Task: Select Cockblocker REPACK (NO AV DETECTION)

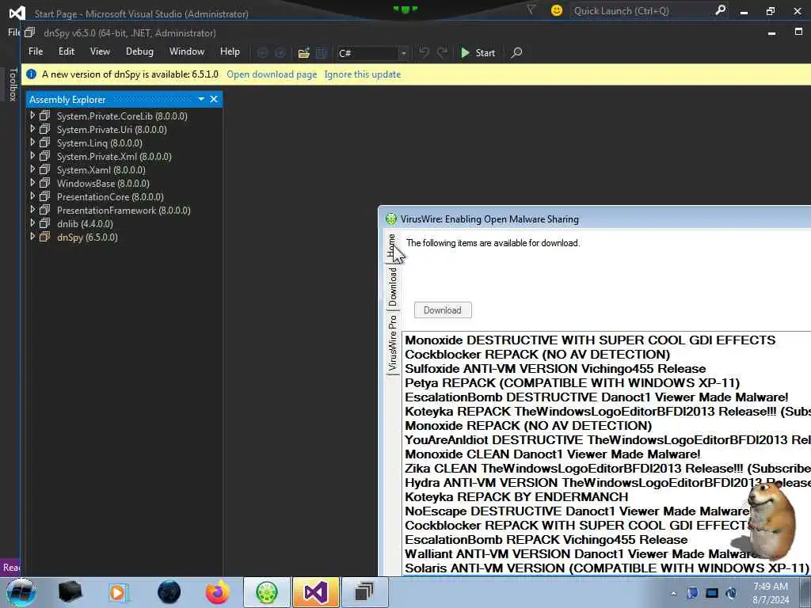Action: [538, 354]
